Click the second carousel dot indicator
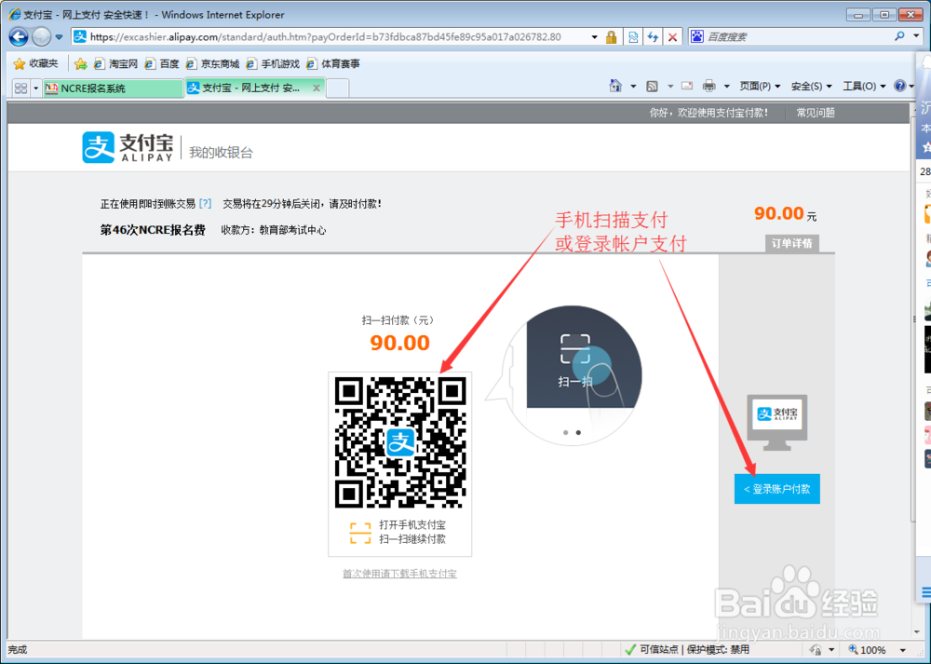Viewport: 931px width, 664px height. pyautogui.click(x=578, y=432)
